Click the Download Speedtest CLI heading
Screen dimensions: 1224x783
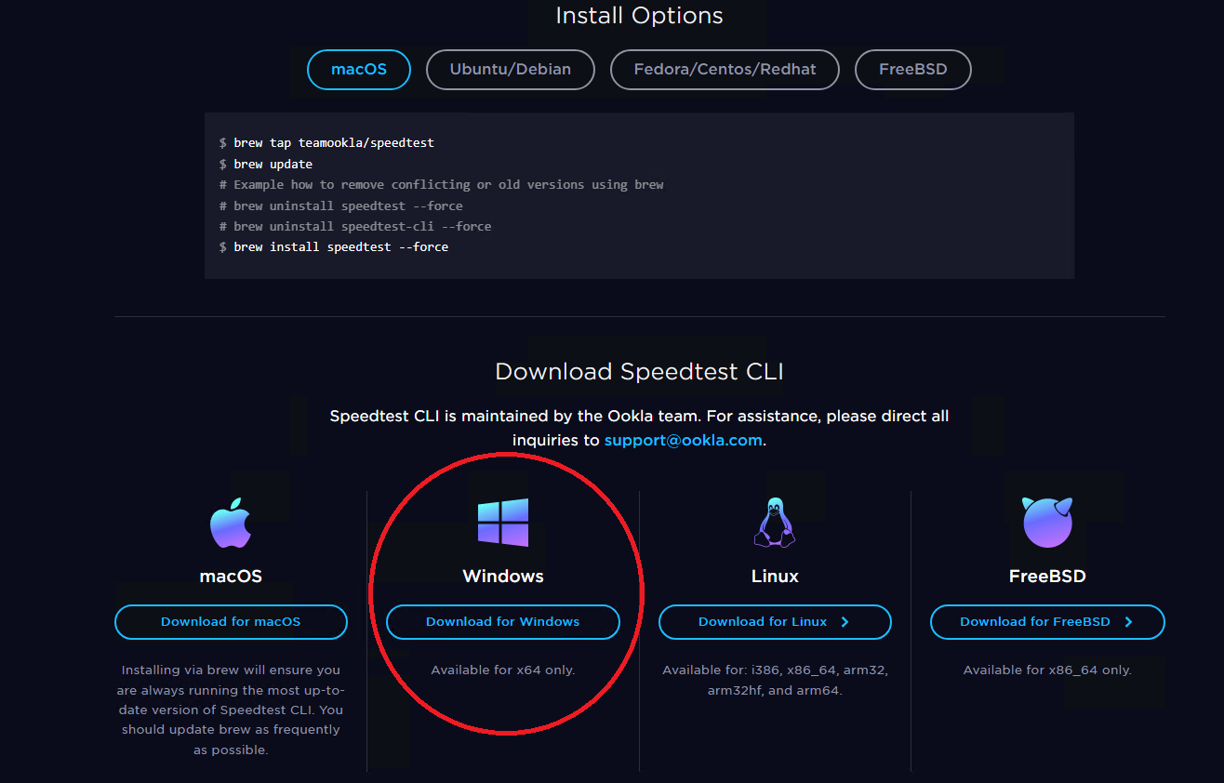pyautogui.click(x=639, y=372)
